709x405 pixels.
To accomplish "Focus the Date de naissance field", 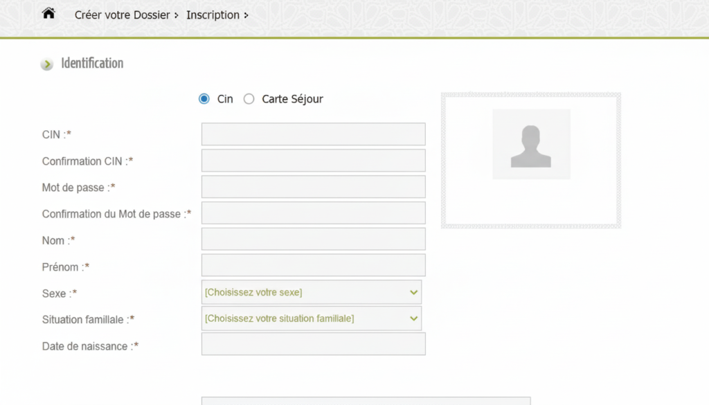I will point(313,345).
